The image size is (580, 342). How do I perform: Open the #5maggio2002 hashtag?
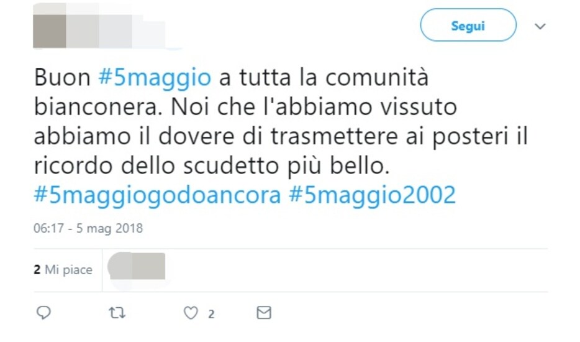[x=372, y=195]
